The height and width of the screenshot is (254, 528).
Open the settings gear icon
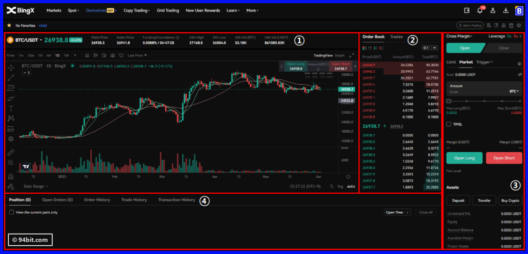tap(519, 25)
